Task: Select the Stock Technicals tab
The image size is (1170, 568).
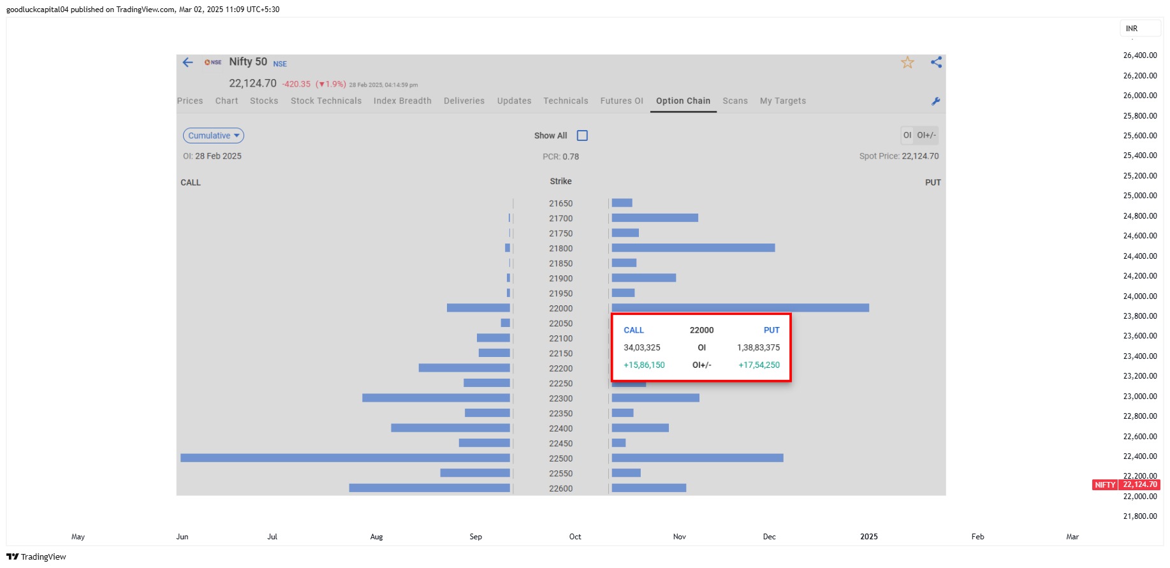Action: [x=326, y=101]
